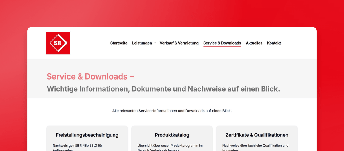Click 'Alle relevanten Service-Informationen' intro text

pyautogui.click(x=172, y=111)
